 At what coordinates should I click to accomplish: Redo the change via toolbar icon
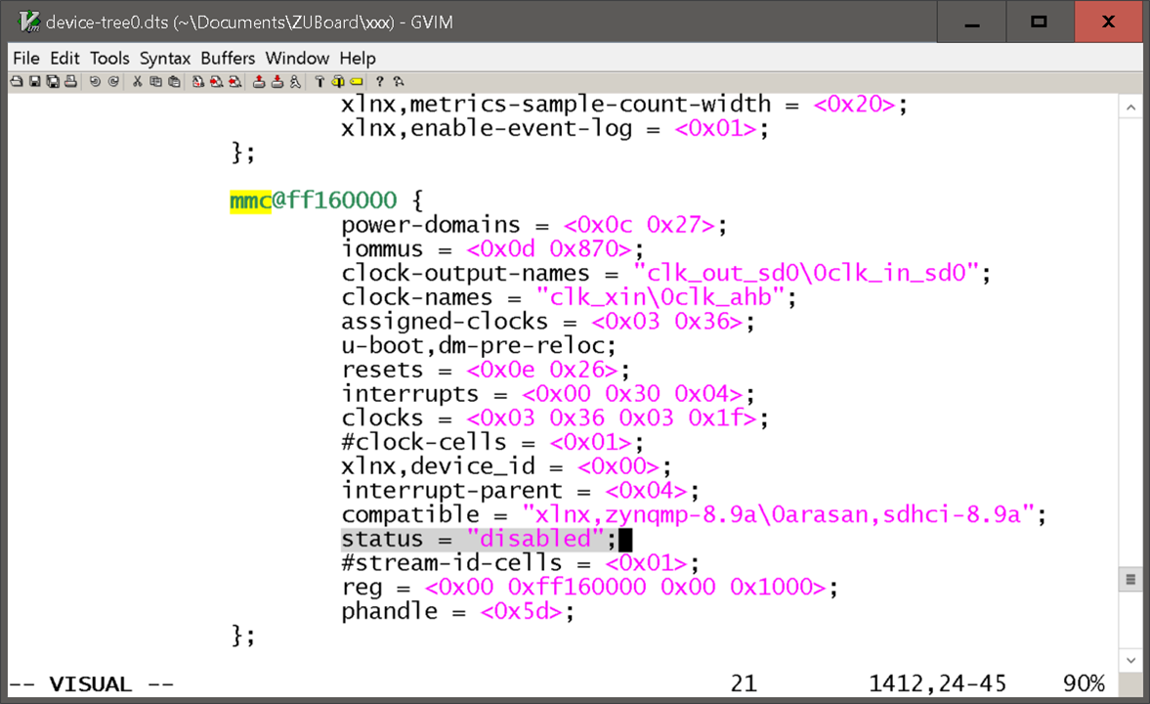[113, 81]
